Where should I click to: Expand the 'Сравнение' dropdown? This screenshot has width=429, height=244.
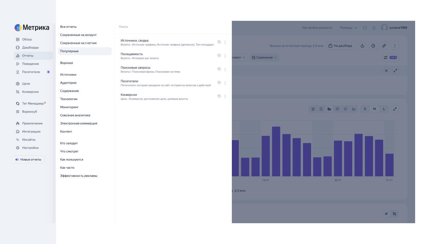tap(264, 57)
